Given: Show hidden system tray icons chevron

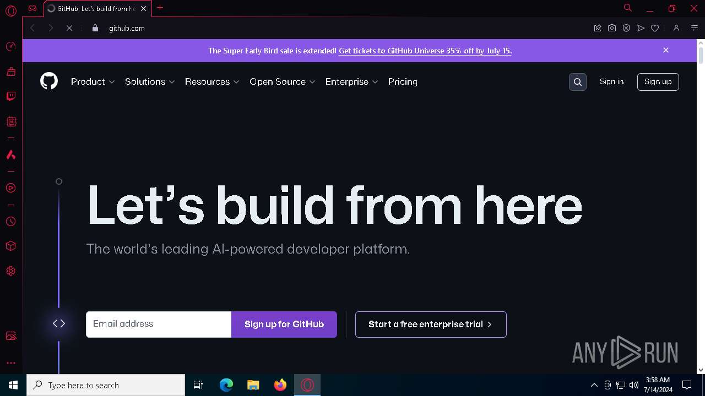Looking at the screenshot, I should (x=594, y=385).
